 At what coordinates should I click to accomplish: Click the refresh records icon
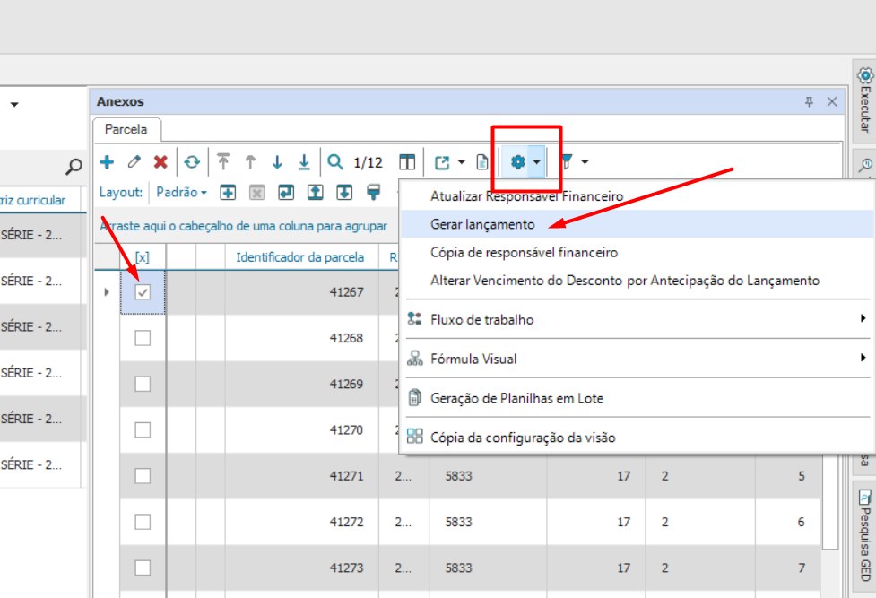click(192, 162)
